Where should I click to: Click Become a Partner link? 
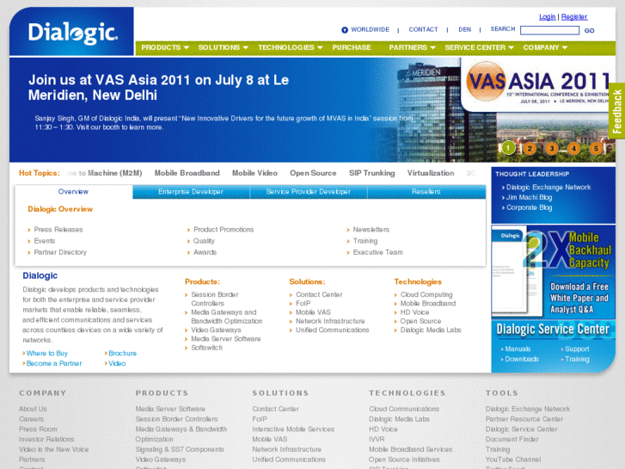(x=54, y=364)
